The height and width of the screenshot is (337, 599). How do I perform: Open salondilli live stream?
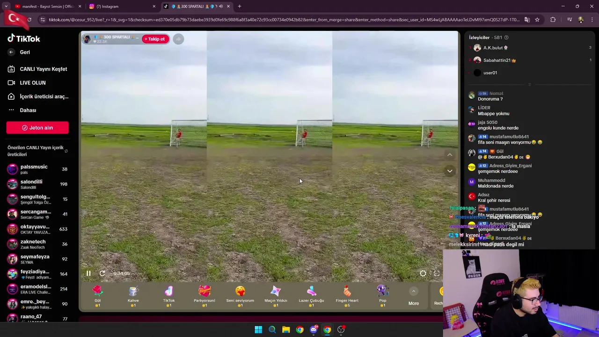(x=37, y=184)
